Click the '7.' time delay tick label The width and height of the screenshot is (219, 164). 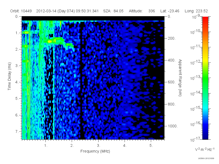tap(17, 131)
